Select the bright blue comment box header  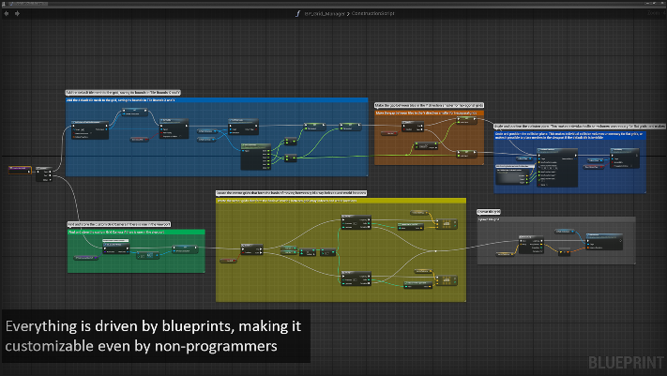(x=217, y=100)
